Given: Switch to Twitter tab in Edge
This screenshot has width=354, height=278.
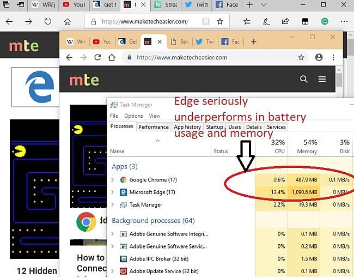Looking at the screenshot, I should tap(197, 5).
